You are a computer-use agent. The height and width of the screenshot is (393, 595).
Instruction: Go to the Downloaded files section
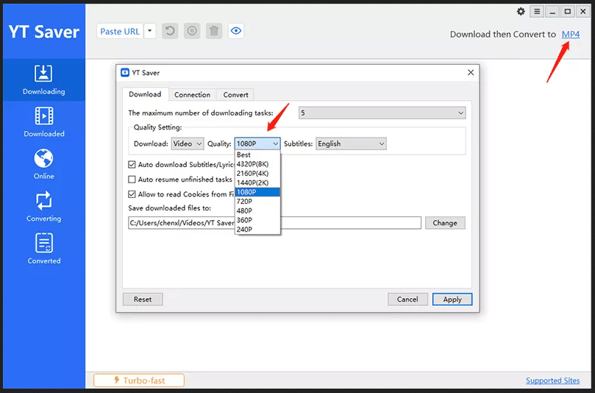click(x=43, y=121)
